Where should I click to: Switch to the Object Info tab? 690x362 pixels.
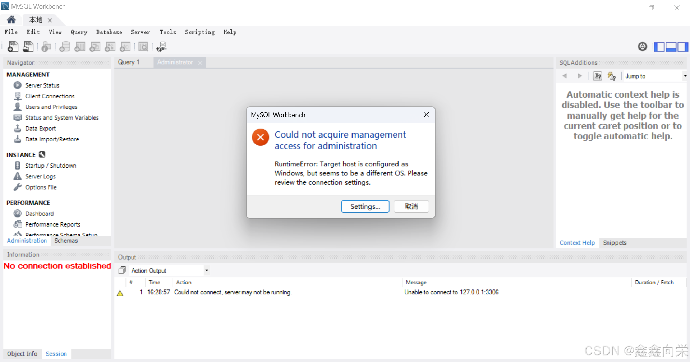[22, 354]
